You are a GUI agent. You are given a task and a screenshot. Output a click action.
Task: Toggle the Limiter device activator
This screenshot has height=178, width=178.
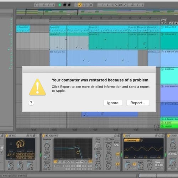pos(168,136)
